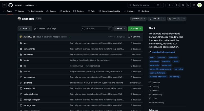Image resolution: width=204 pixels, height=111 pixels.
Task: Open notifications inbox icon
Action: point(194,5)
